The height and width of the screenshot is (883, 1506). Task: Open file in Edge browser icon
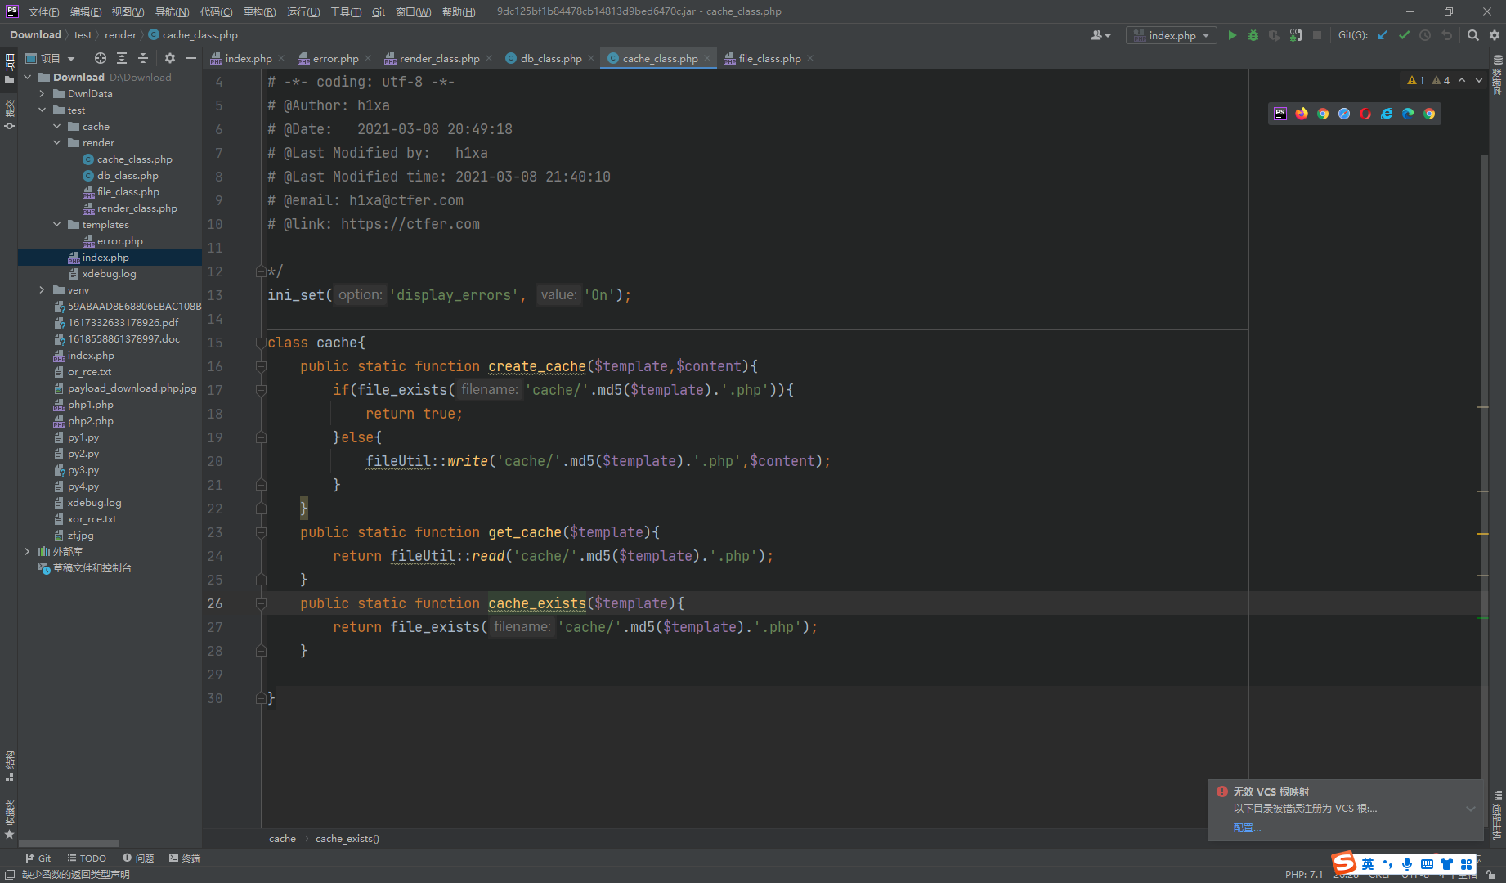click(x=1408, y=114)
